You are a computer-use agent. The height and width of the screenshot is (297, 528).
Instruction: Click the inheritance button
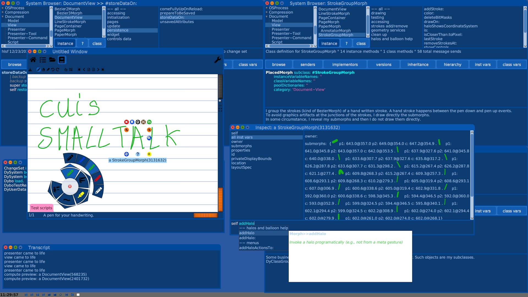[418, 64]
